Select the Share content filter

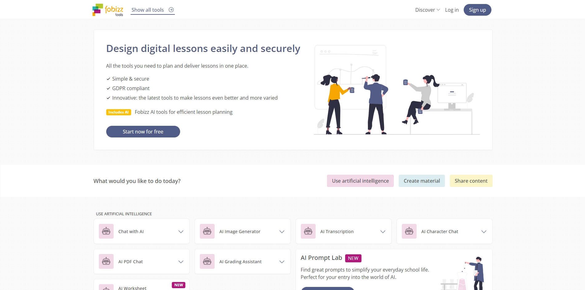[x=471, y=181]
